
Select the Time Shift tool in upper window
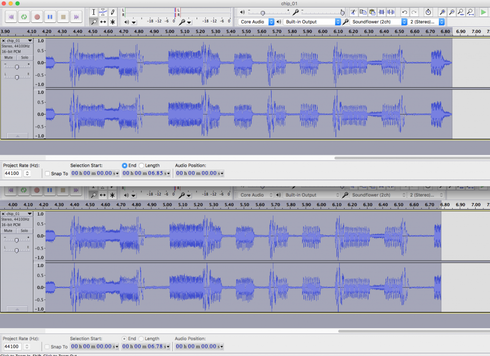click(x=103, y=22)
